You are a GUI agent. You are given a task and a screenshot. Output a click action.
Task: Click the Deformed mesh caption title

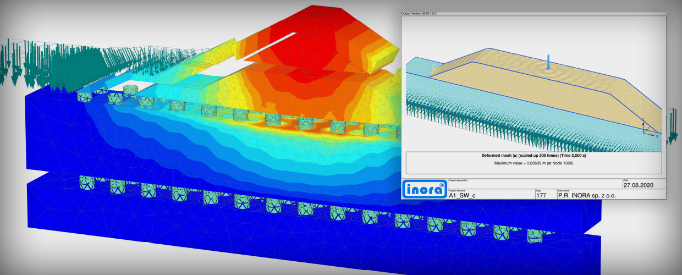coord(533,156)
